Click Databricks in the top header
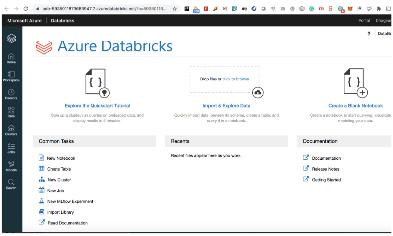393x236 pixels. tap(62, 20)
